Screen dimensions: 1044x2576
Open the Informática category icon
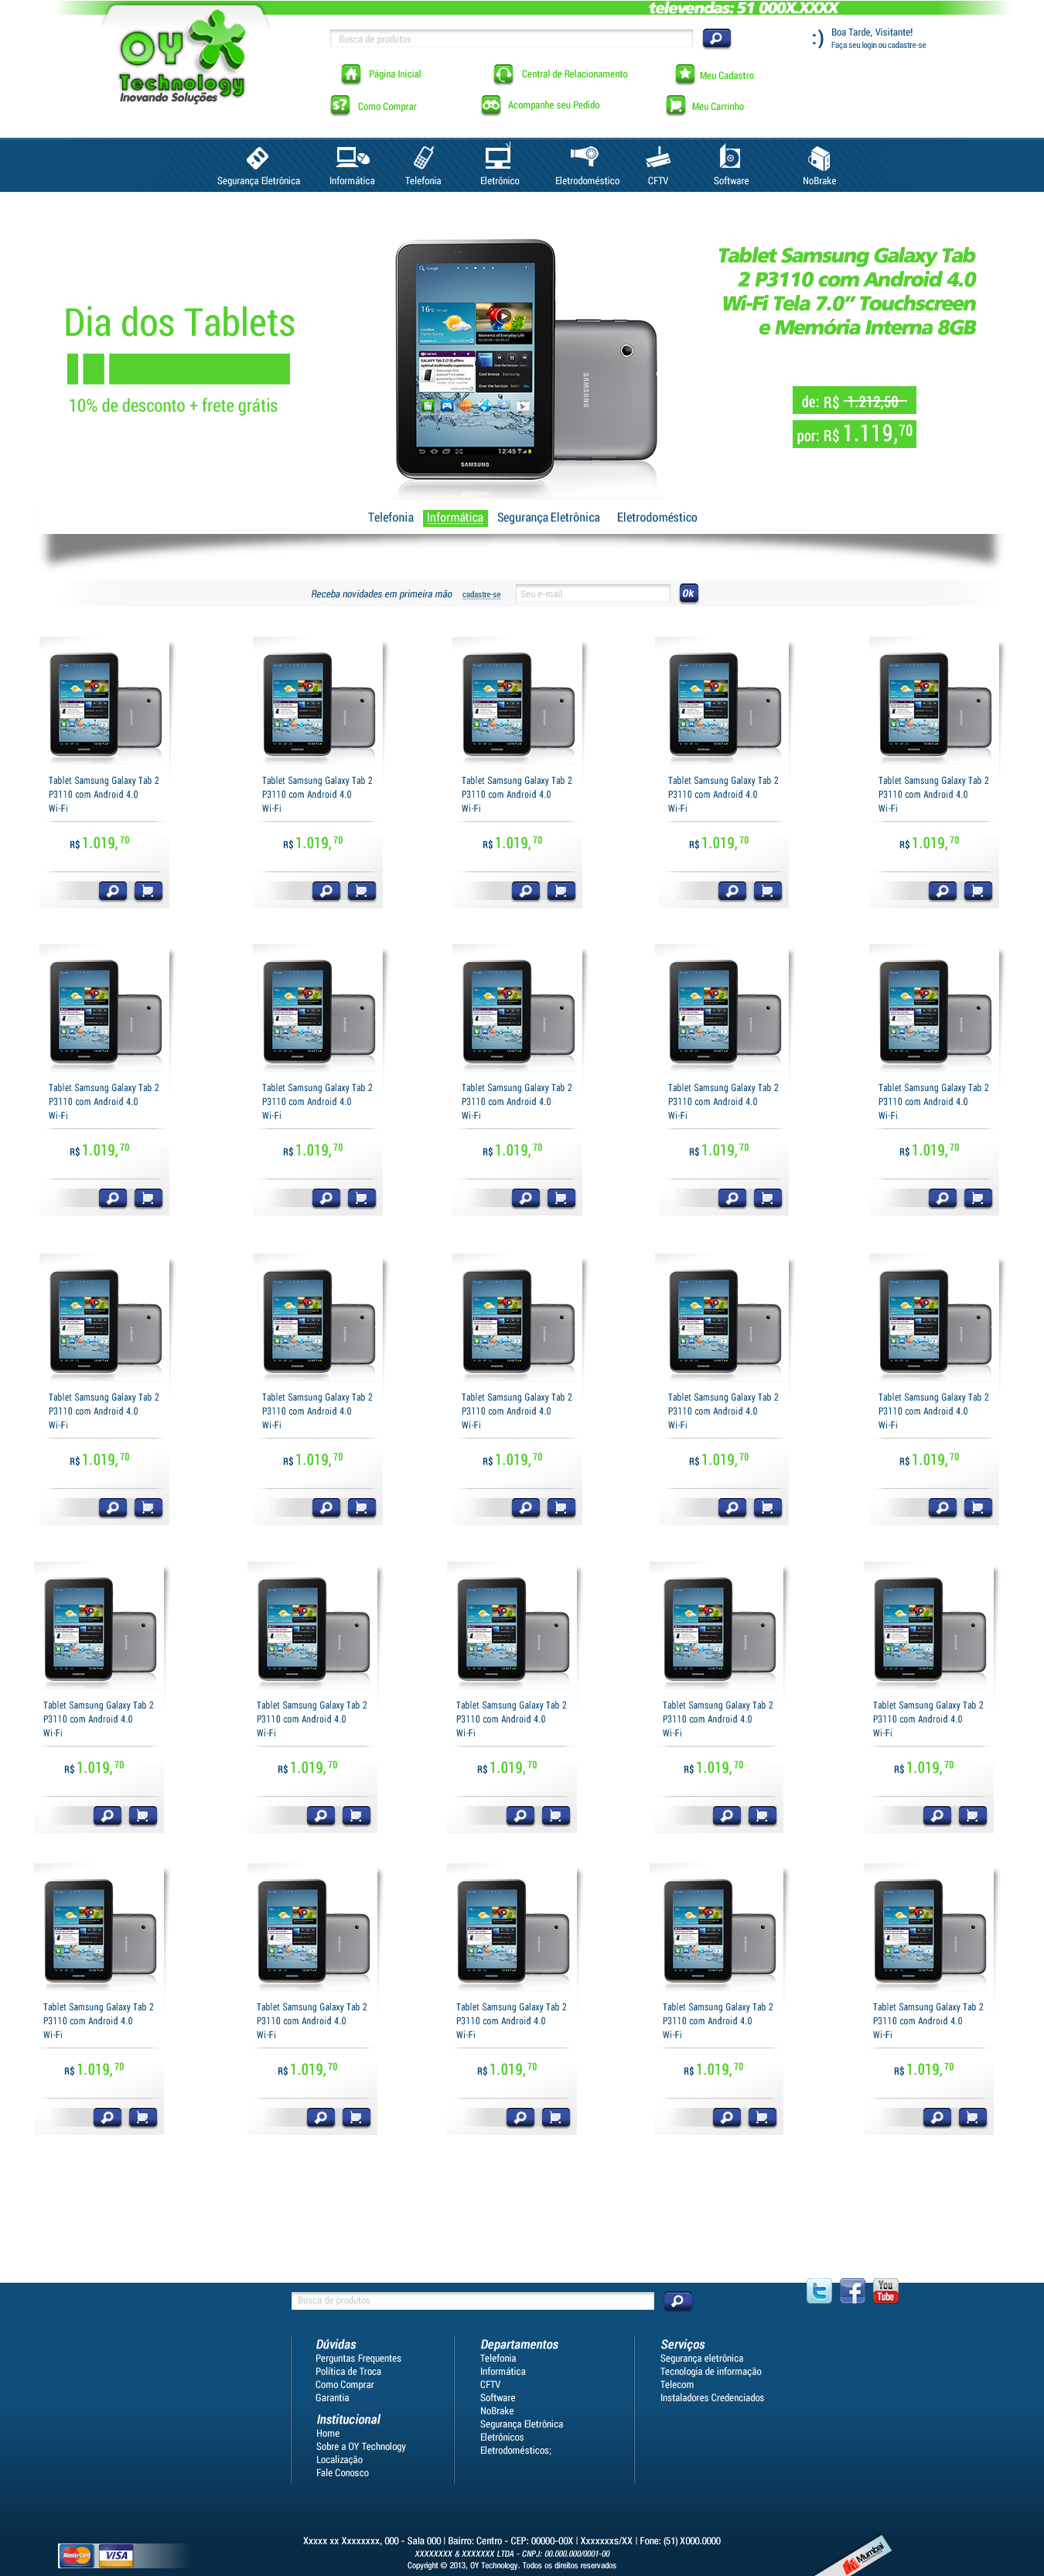point(352,158)
